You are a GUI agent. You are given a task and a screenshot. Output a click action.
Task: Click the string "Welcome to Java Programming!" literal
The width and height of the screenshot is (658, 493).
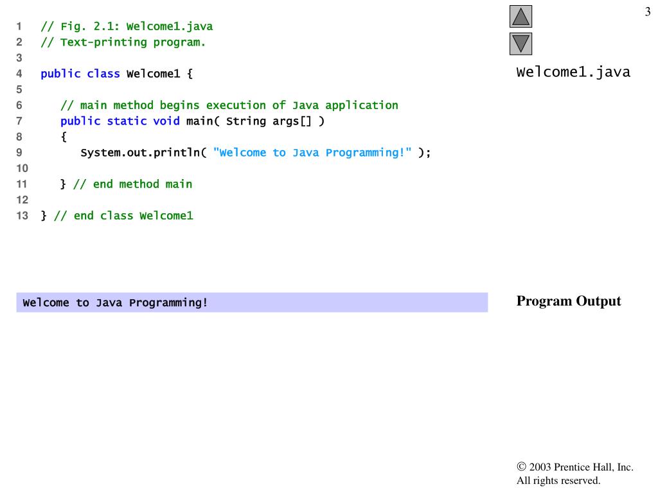(x=312, y=153)
